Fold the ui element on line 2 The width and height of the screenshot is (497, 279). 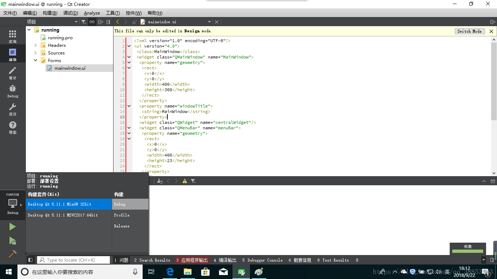pos(129,46)
